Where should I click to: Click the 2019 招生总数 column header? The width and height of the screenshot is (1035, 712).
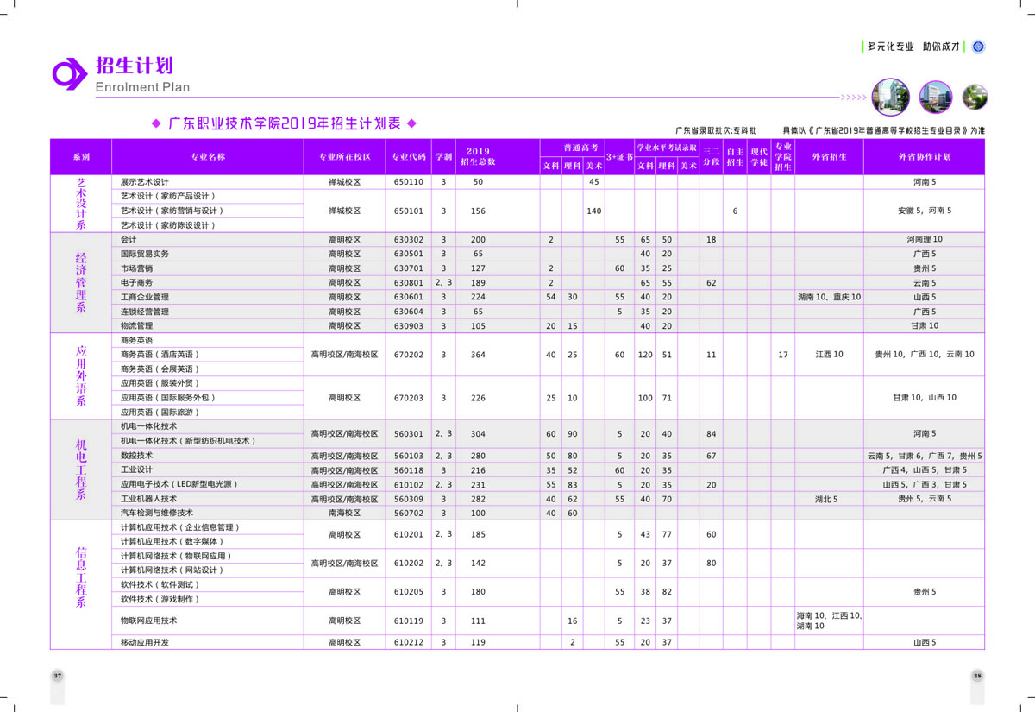(479, 157)
